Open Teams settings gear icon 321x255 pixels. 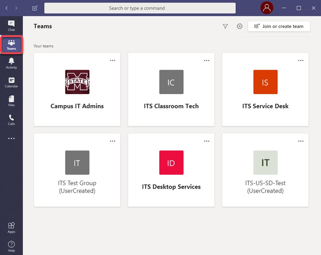[x=240, y=26]
